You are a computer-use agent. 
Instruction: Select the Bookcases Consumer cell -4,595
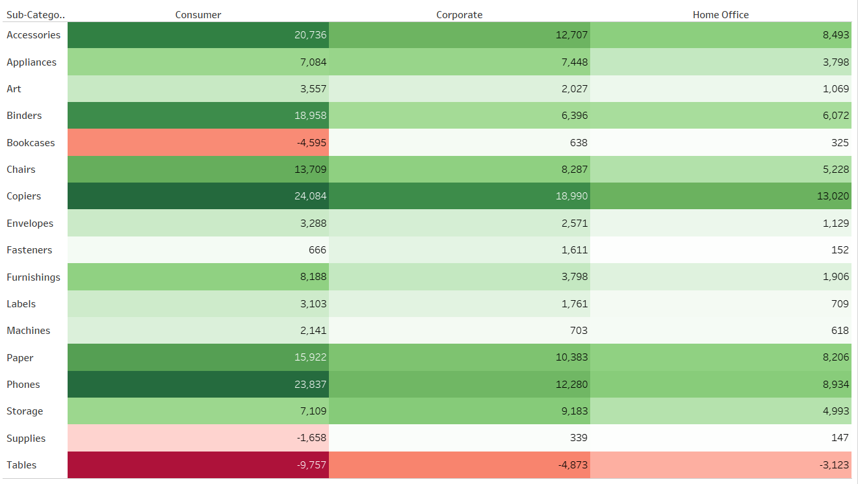[x=198, y=143]
